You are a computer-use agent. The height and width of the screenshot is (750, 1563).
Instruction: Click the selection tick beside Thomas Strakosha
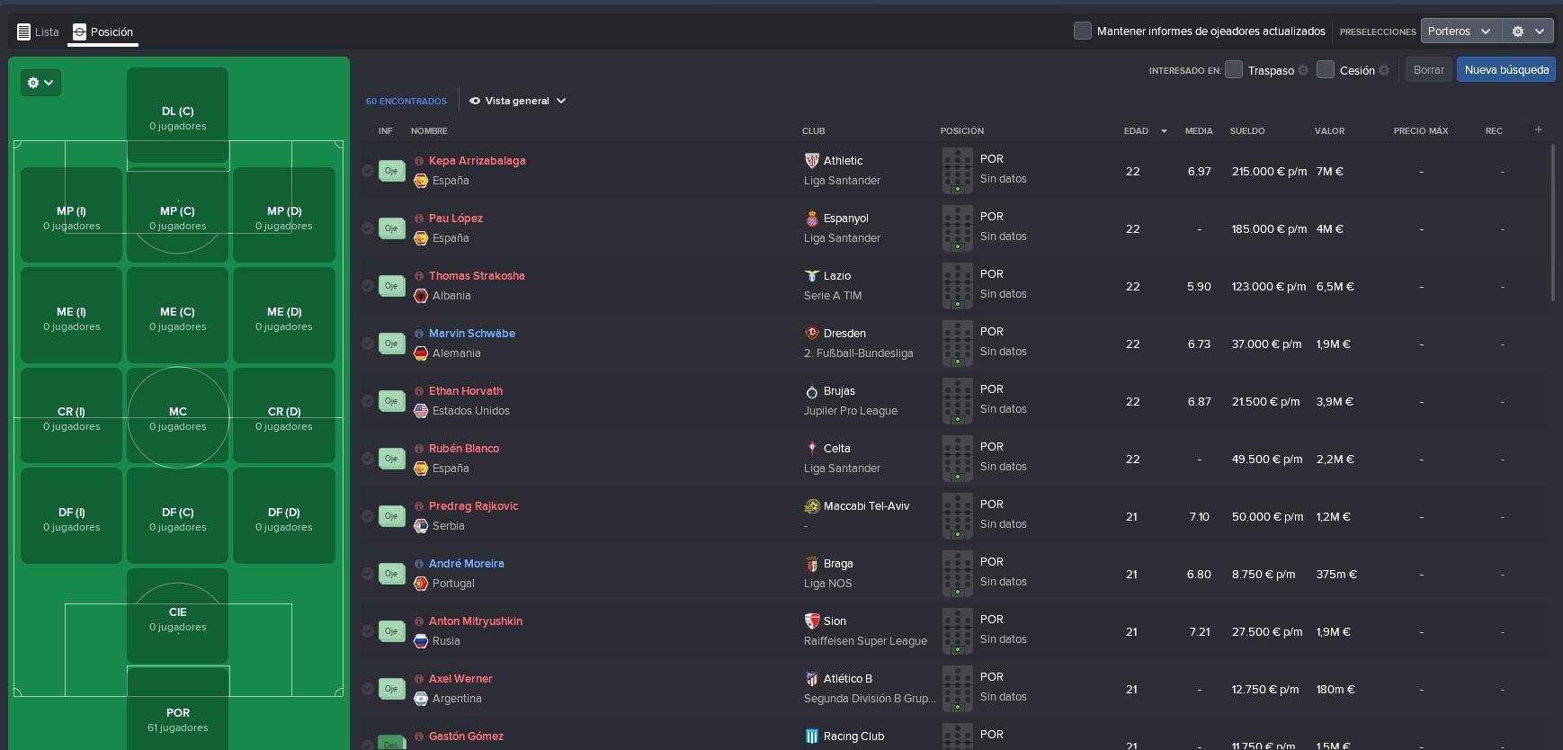[x=368, y=286]
